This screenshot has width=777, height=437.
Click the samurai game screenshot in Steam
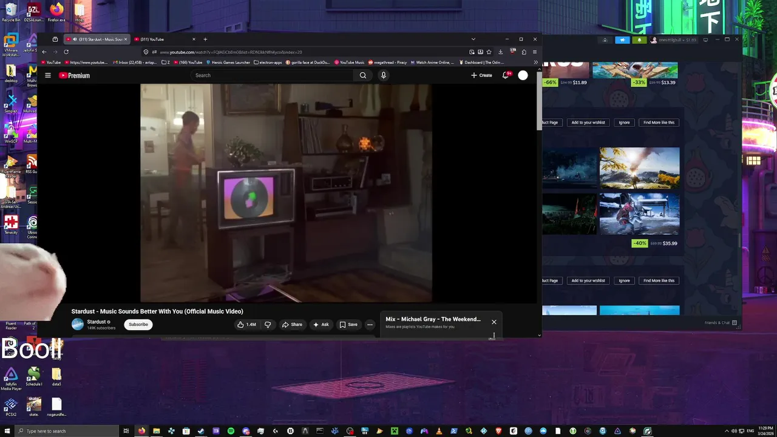[x=639, y=214]
